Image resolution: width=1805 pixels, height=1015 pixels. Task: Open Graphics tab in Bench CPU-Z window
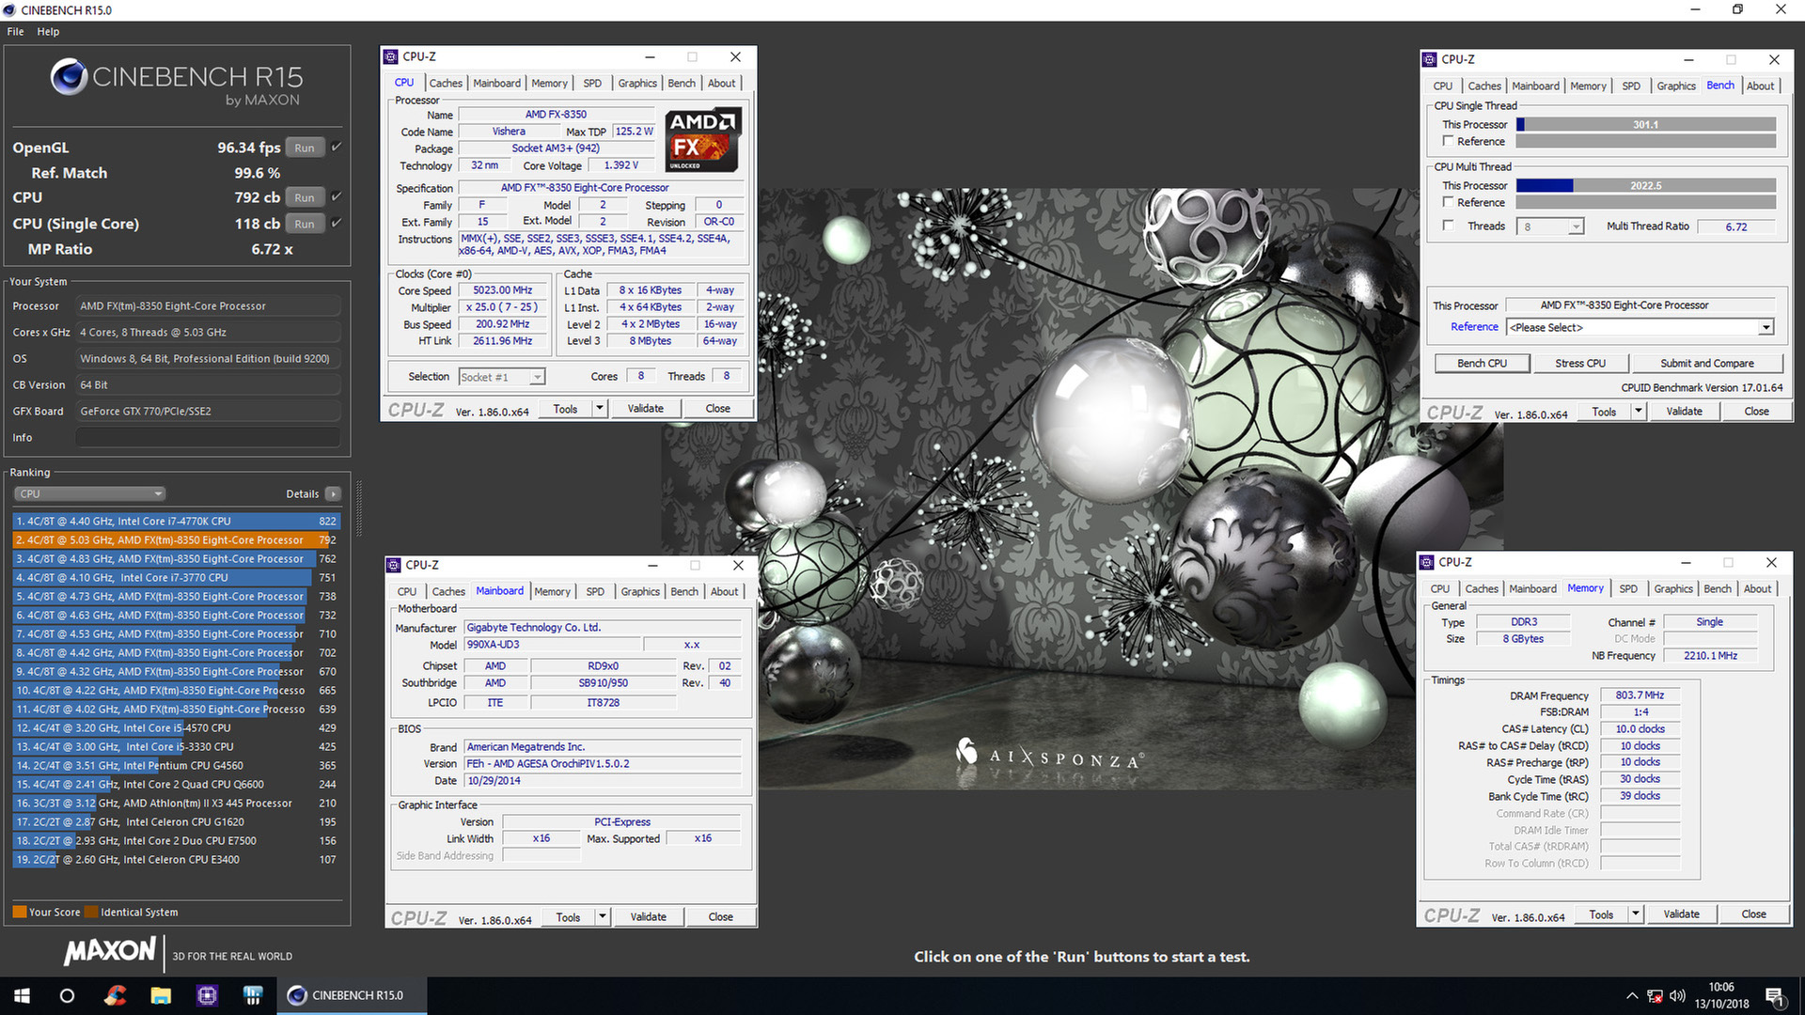[x=1676, y=86]
